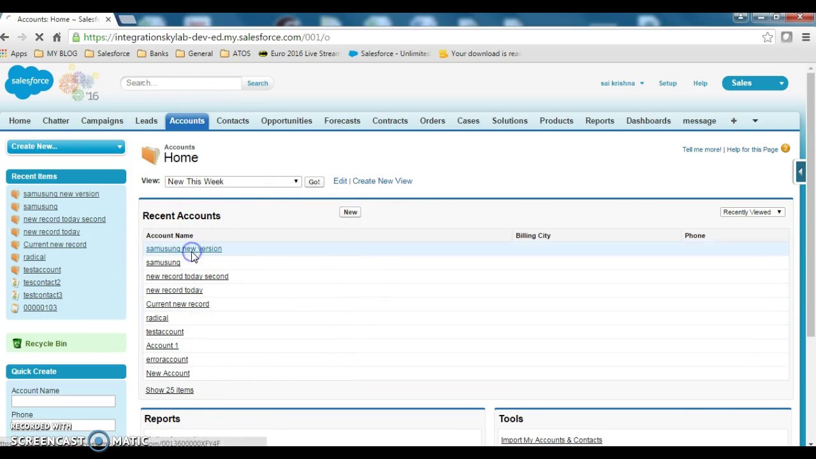Image resolution: width=816 pixels, height=459 pixels.
Task: Select the Contacts tab
Action: [x=233, y=120]
